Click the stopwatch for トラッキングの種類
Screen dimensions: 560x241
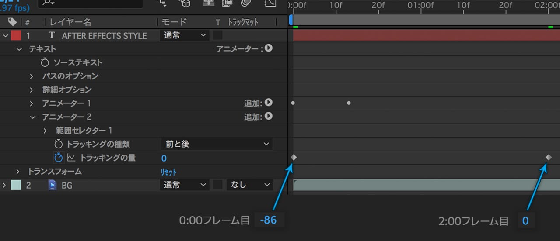pyautogui.click(x=59, y=144)
